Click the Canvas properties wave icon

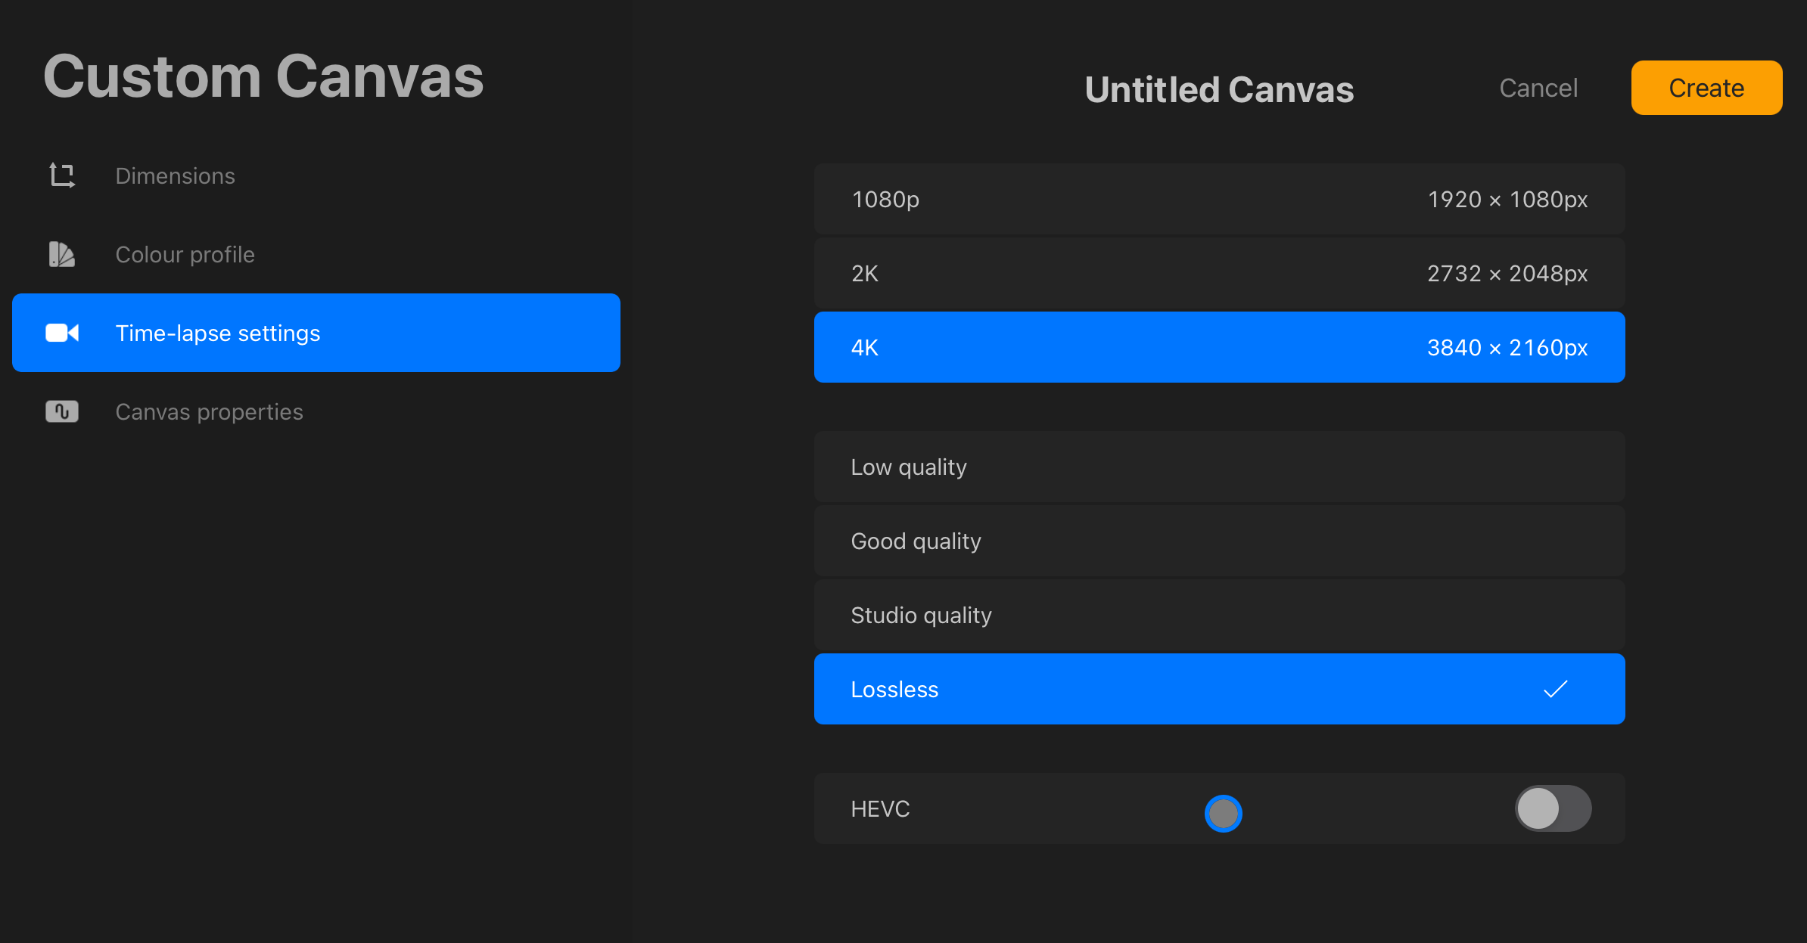coord(62,411)
